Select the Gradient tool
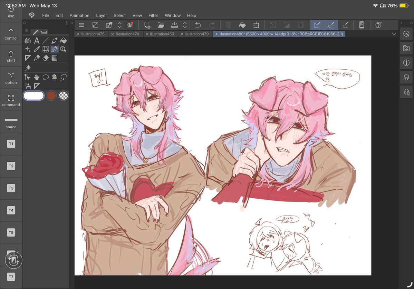This screenshot has width=414, height=289. tap(55, 58)
